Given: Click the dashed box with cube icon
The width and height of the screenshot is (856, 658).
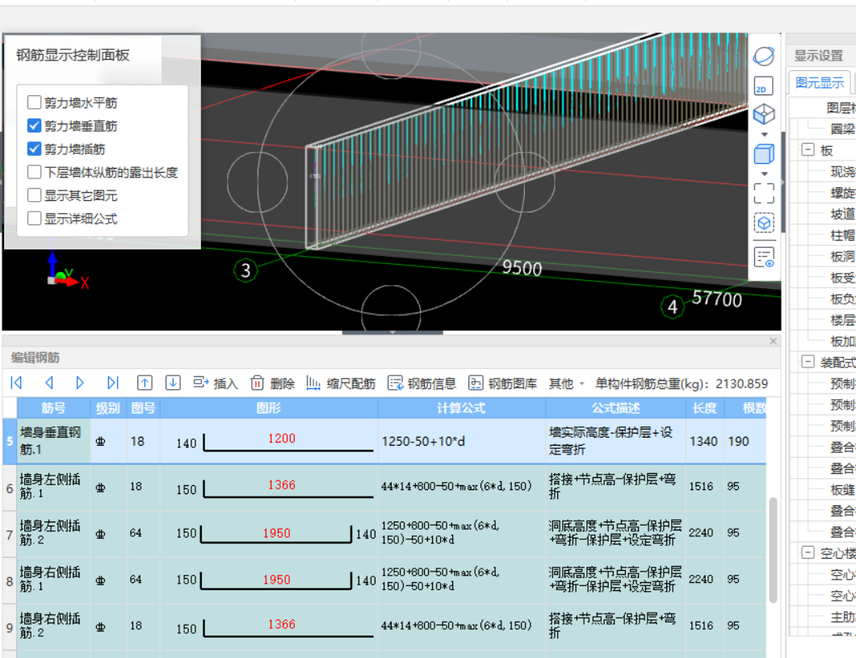Looking at the screenshot, I should pos(764,223).
